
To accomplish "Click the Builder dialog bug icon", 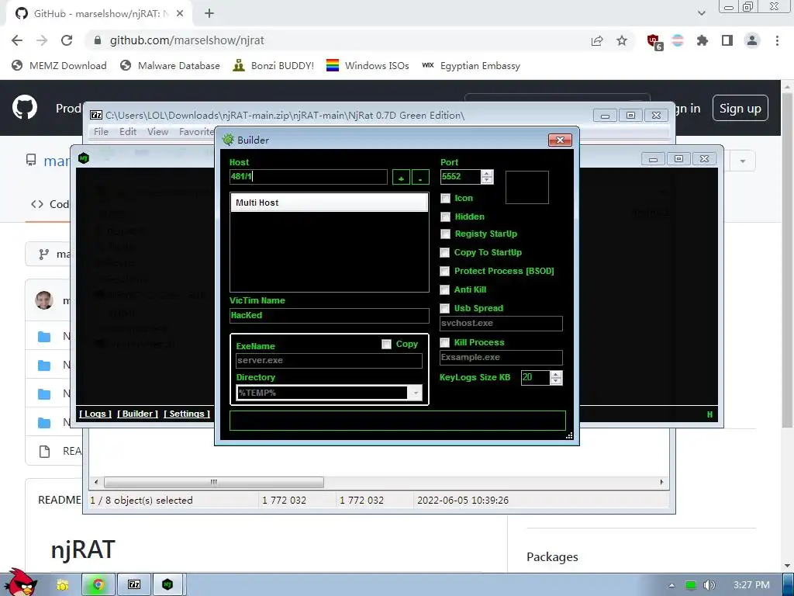I will [228, 140].
